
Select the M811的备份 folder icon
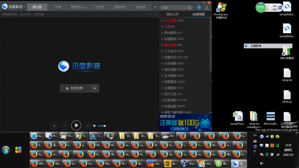tap(287, 53)
